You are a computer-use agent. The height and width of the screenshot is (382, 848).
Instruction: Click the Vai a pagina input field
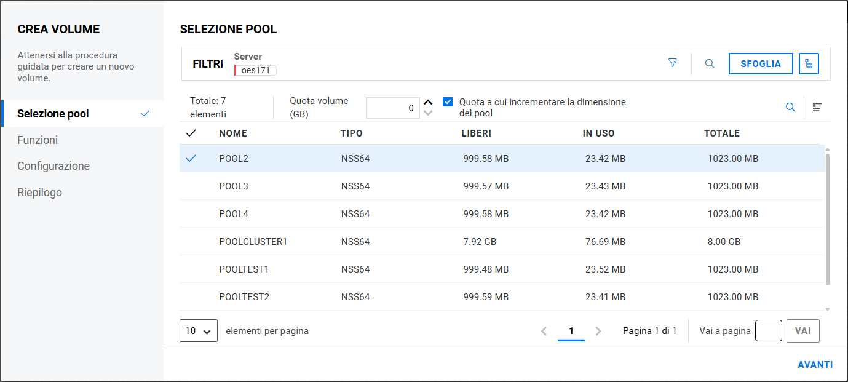coord(768,331)
